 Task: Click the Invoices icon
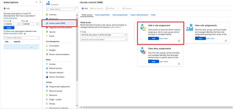(47, 64)
